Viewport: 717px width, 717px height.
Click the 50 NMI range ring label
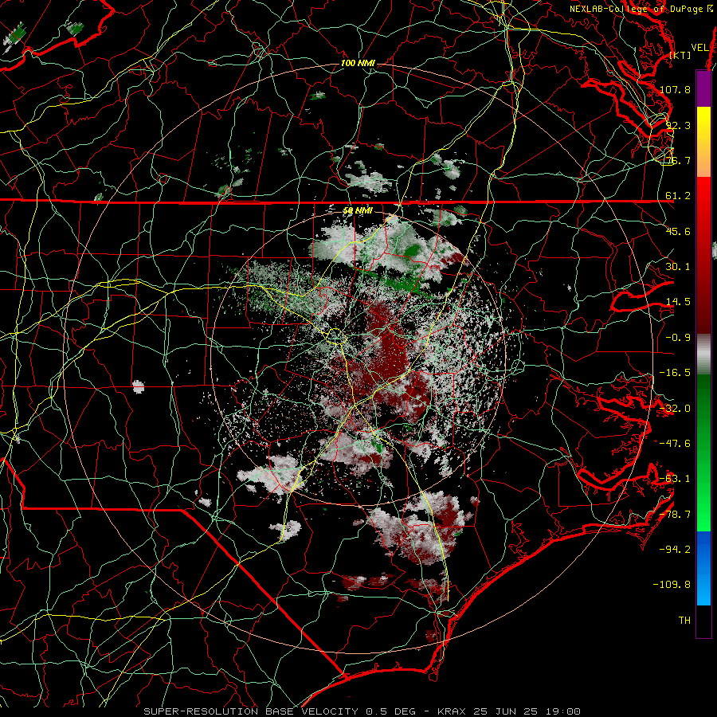coord(358,210)
